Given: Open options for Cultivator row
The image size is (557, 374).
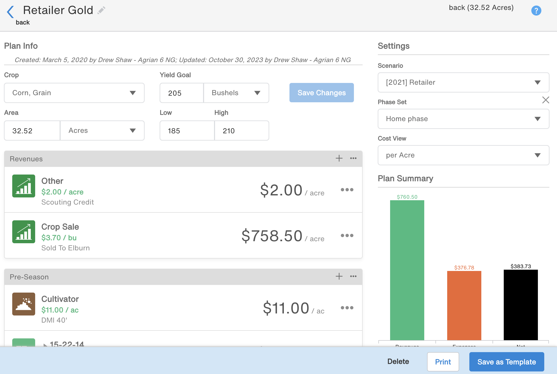Looking at the screenshot, I should (x=347, y=308).
